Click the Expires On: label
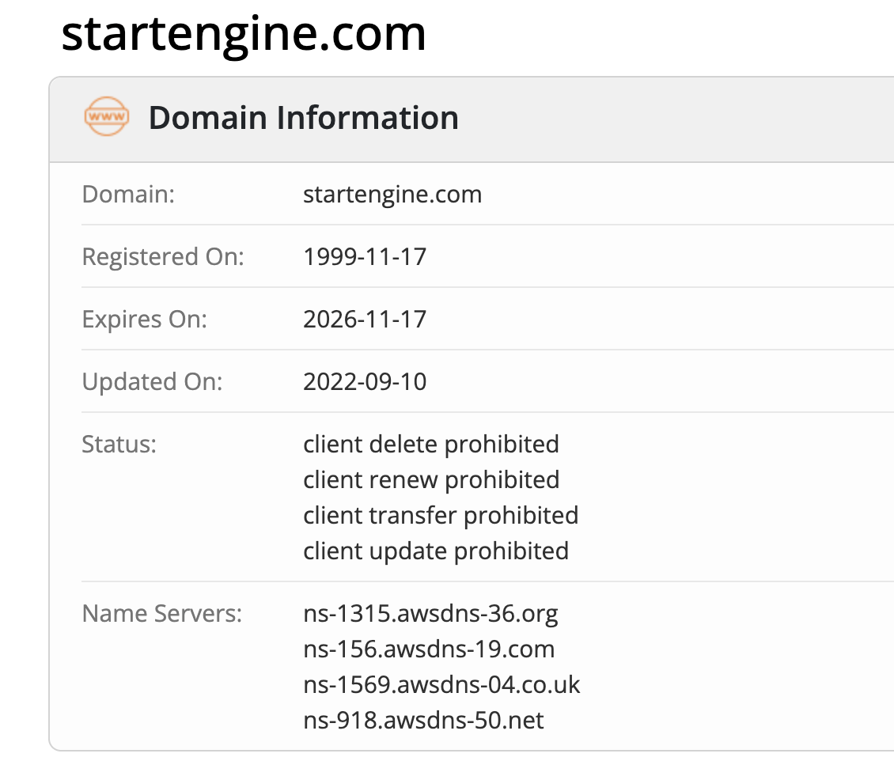The width and height of the screenshot is (894, 761). tap(144, 320)
